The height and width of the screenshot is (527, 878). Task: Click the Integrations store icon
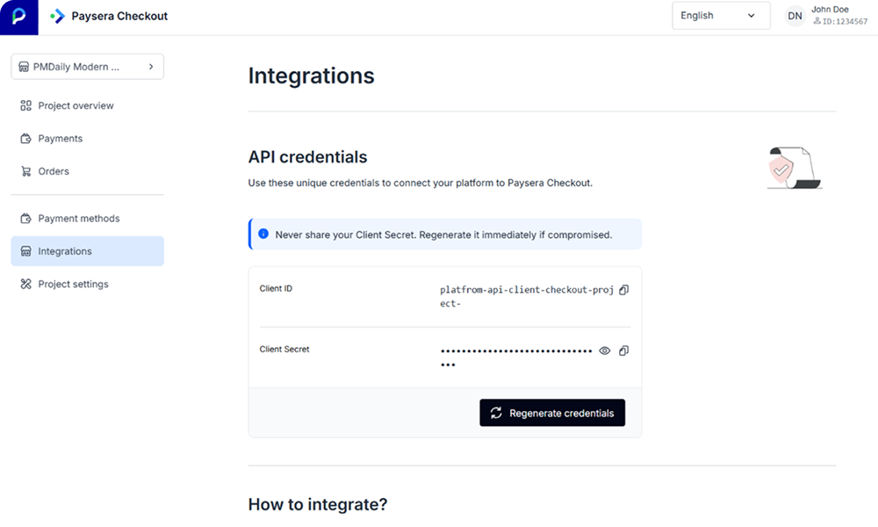point(25,251)
